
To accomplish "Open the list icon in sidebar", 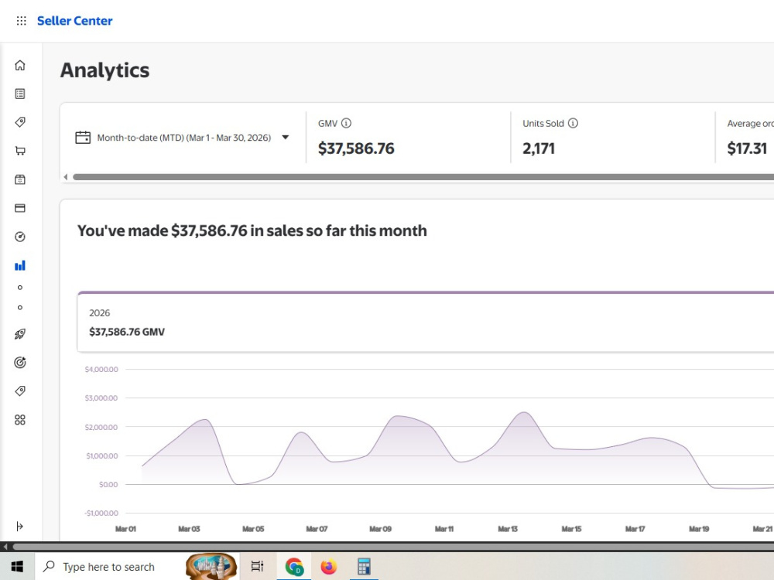I will (x=20, y=94).
